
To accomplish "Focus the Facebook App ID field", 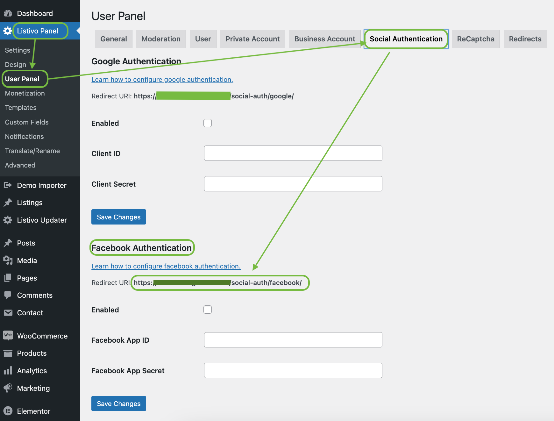I will [293, 340].
